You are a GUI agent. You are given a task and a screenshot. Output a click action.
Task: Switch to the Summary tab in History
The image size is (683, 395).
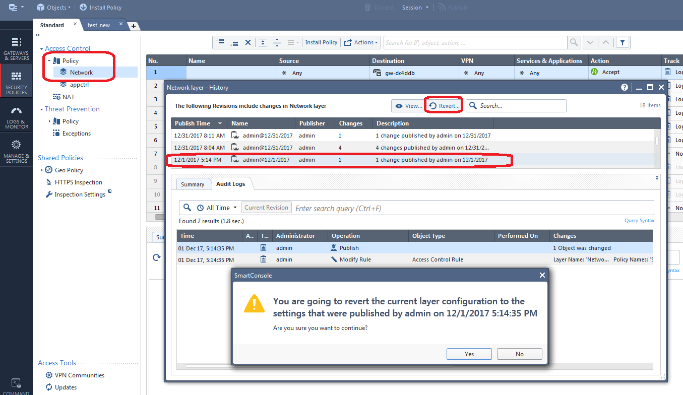click(x=193, y=184)
